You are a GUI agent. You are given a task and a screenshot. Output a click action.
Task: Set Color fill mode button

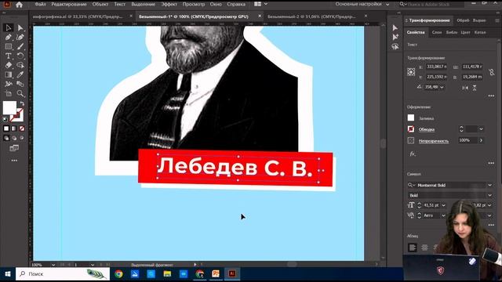6,128
